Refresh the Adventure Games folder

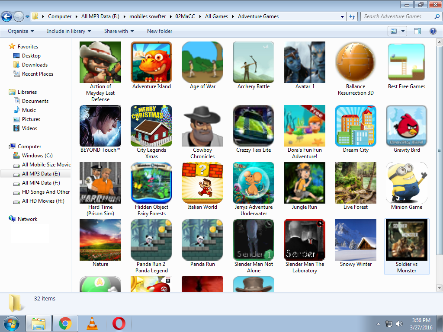352,17
